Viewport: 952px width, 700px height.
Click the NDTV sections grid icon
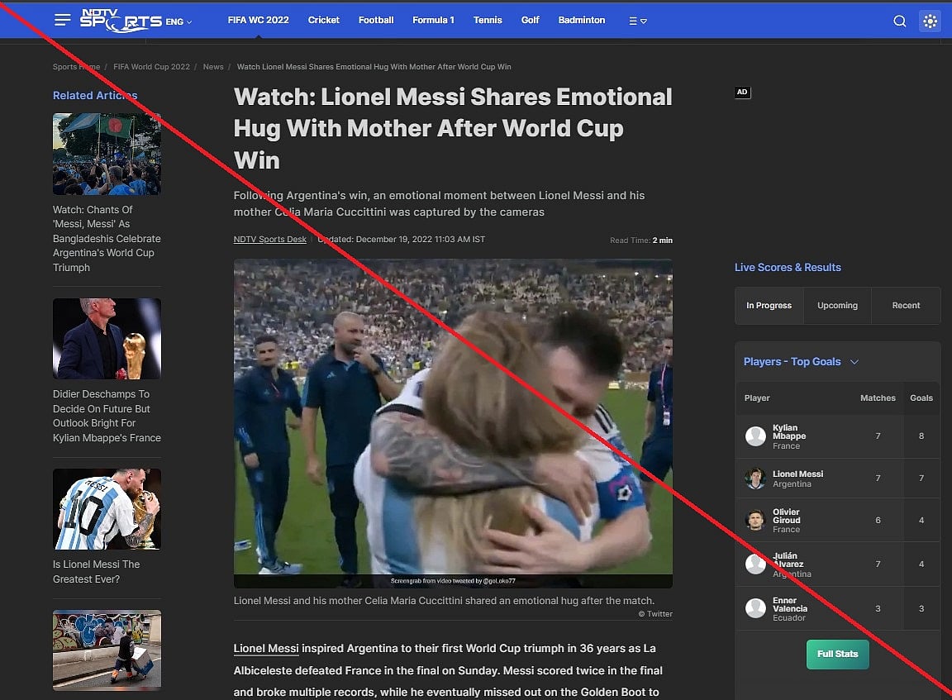[930, 21]
